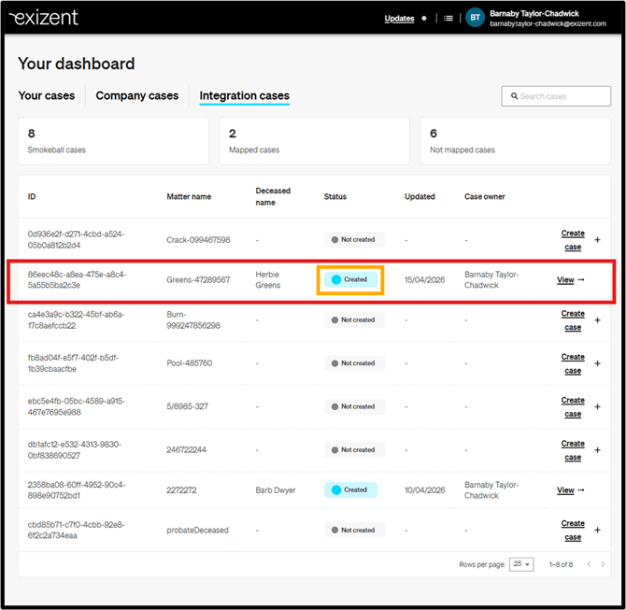Screen dimensions: 626x610
Task: Go to previous page using left chevron
Action: pos(587,564)
